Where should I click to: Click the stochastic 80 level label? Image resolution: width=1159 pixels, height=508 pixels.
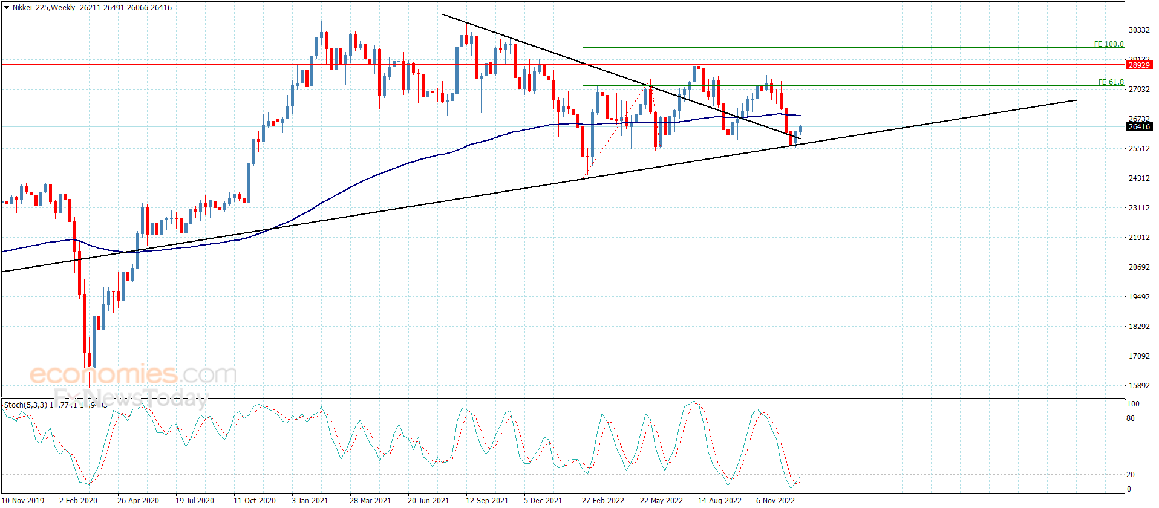(x=1130, y=418)
